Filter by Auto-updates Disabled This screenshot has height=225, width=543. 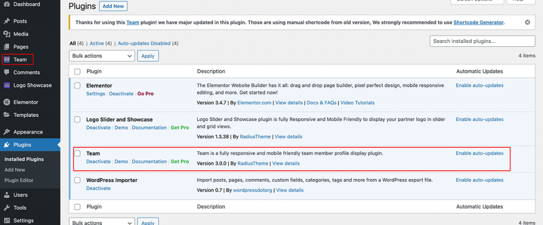tap(144, 43)
